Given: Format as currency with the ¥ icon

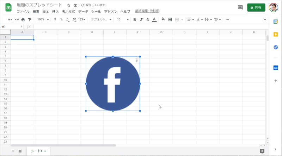Looking at the screenshot, I should tap(55, 19).
